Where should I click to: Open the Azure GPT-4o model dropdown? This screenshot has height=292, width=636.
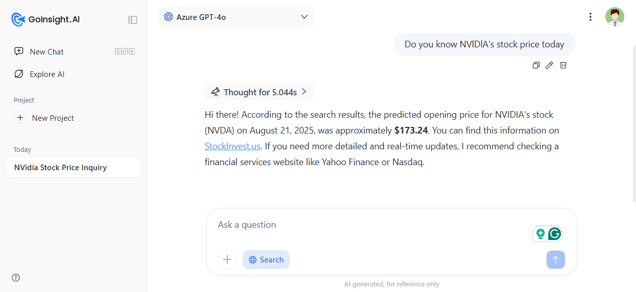[x=237, y=17]
